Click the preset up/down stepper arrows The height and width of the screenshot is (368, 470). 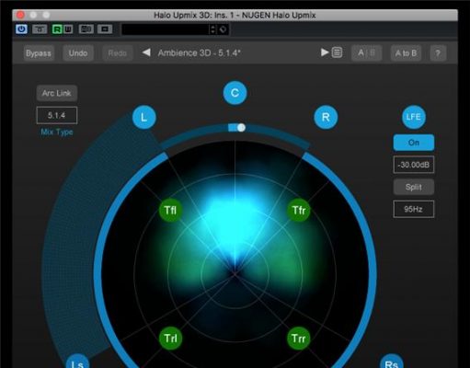(212, 29)
